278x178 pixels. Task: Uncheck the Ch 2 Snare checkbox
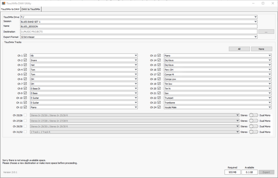click(25, 60)
